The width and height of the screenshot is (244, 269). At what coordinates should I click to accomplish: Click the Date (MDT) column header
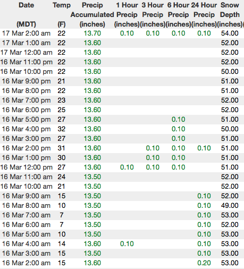pos(26,14)
